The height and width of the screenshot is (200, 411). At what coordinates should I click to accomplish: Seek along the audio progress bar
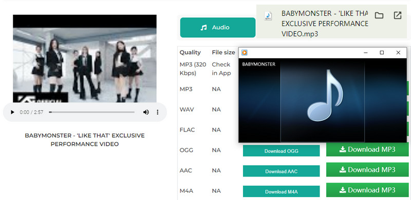point(92,112)
